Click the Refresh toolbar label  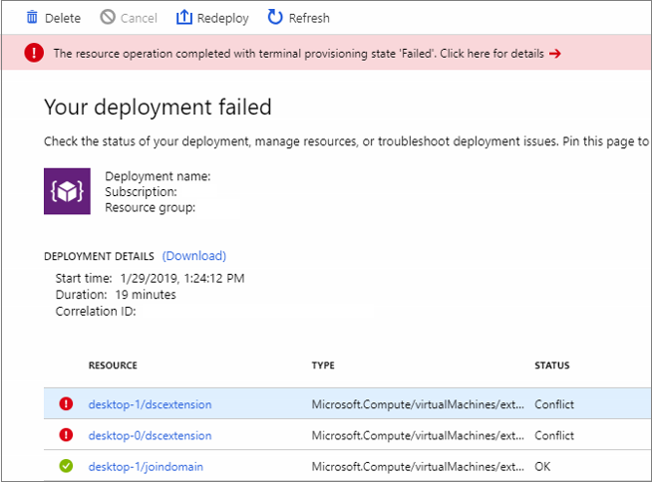[x=309, y=18]
